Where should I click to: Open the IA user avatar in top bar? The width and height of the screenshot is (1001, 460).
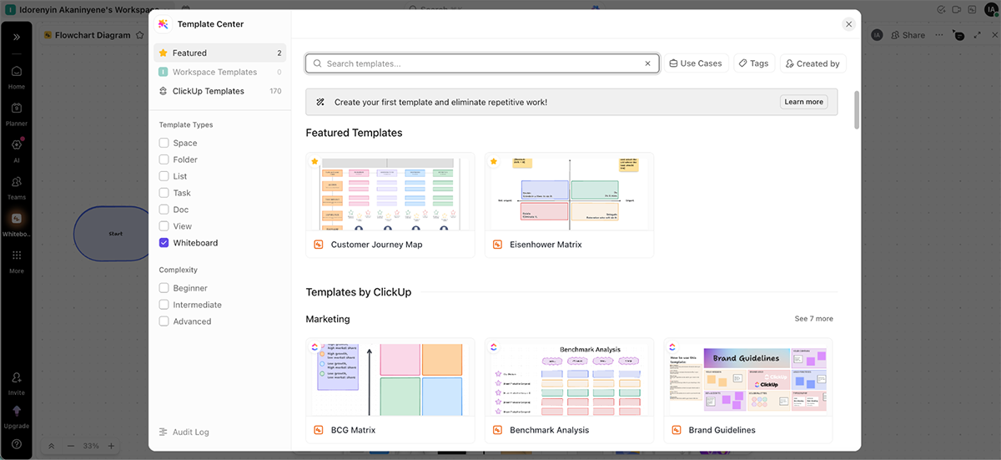[990, 9]
